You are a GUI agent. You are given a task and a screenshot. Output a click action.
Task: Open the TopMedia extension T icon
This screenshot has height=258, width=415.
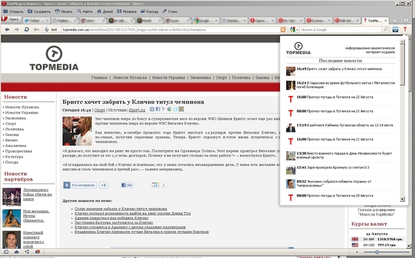[x=405, y=29]
